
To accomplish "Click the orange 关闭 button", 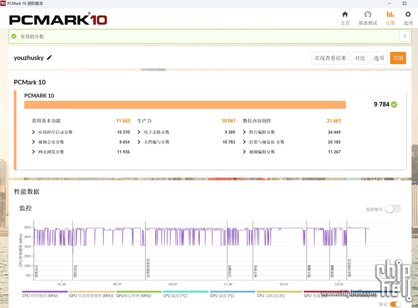I will coord(398,58).
